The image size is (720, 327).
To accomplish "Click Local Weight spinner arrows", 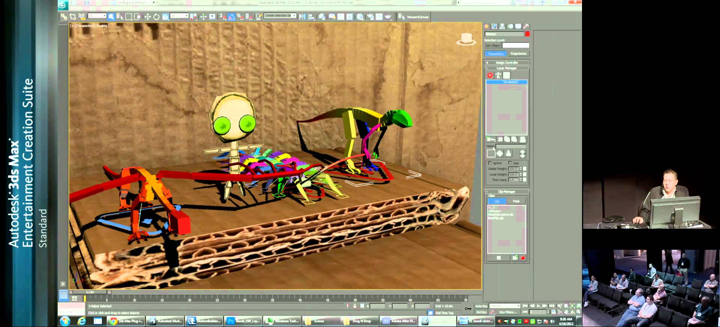I will point(521,174).
